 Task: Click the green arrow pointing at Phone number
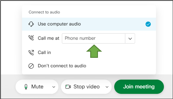pos(94,51)
